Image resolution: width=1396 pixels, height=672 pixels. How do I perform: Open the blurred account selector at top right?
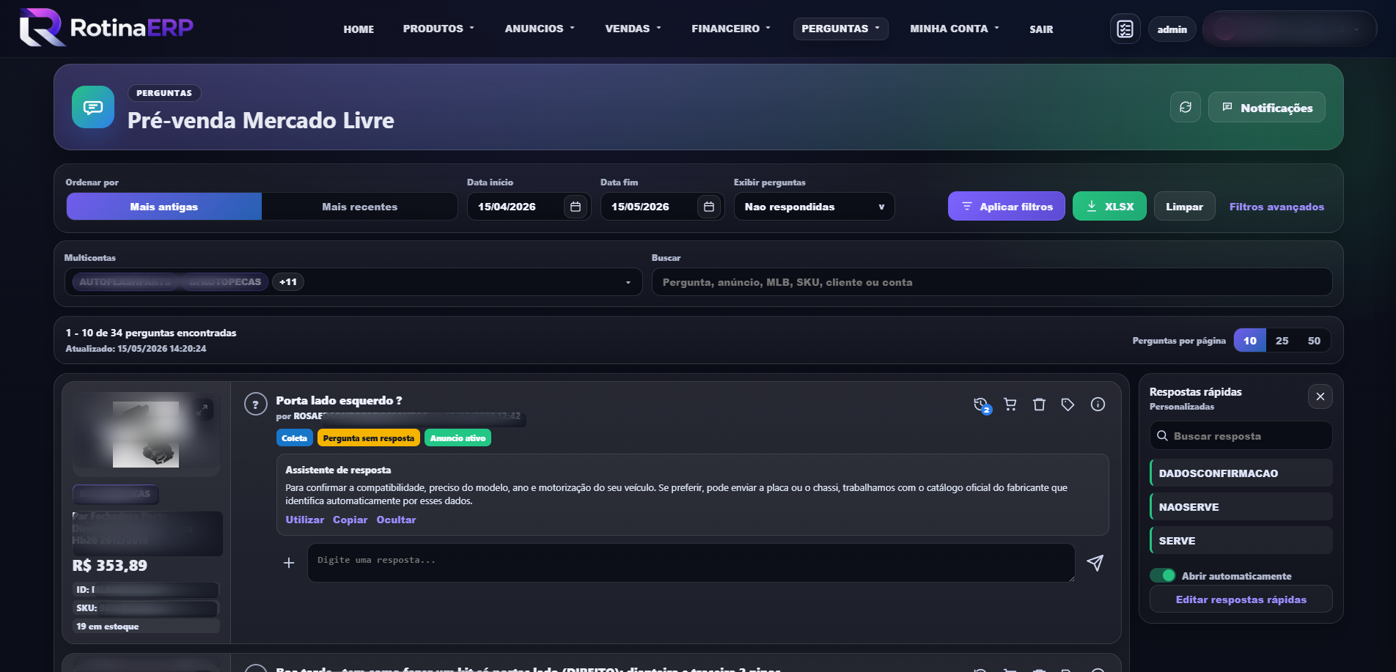click(x=1290, y=29)
